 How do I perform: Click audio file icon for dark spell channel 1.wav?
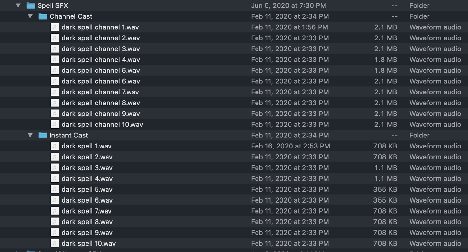54,27
